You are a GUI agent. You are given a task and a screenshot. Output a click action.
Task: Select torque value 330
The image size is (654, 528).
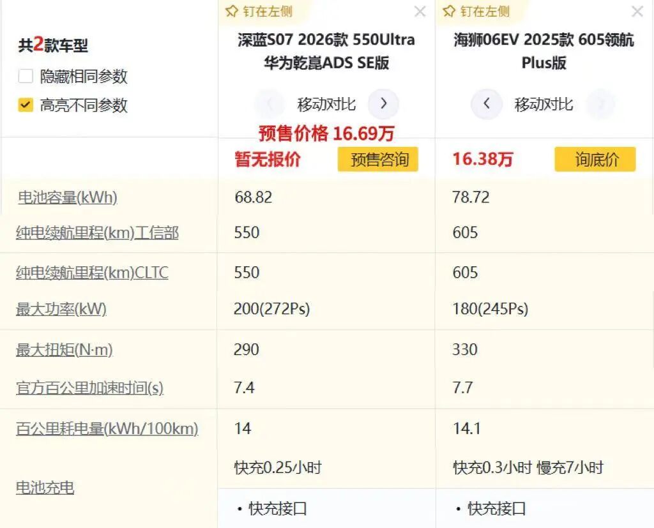point(465,349)
